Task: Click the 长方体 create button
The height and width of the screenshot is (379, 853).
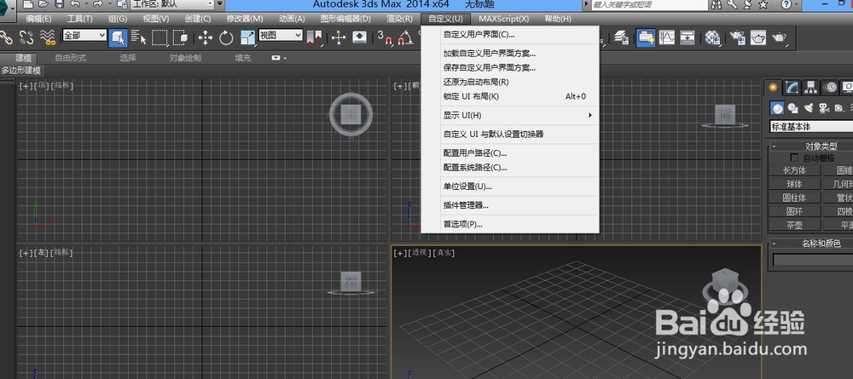Action: (794, 170)
